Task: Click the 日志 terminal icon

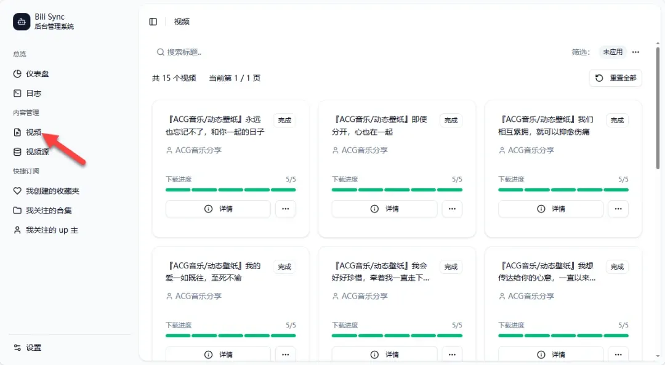Action: point(17,94)
